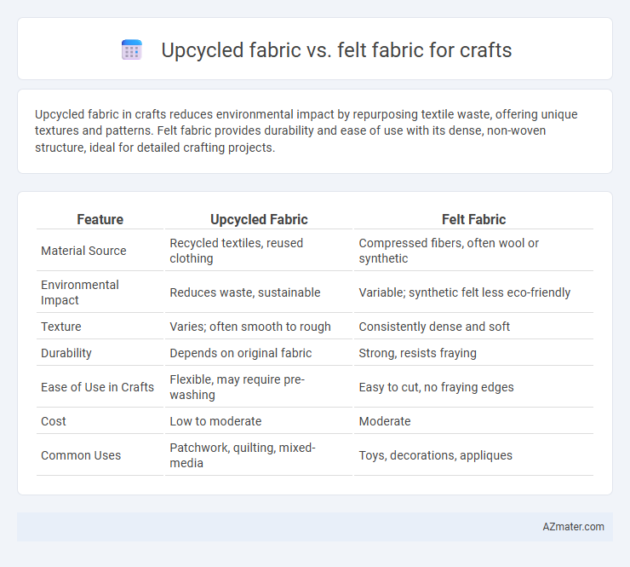Click 'Strong, resists fraying' cell
Viewport: 630px width, 567px height.
[417, 353]
